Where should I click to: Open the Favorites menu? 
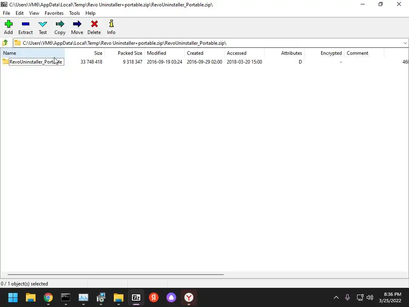click(x=54, y=13)
